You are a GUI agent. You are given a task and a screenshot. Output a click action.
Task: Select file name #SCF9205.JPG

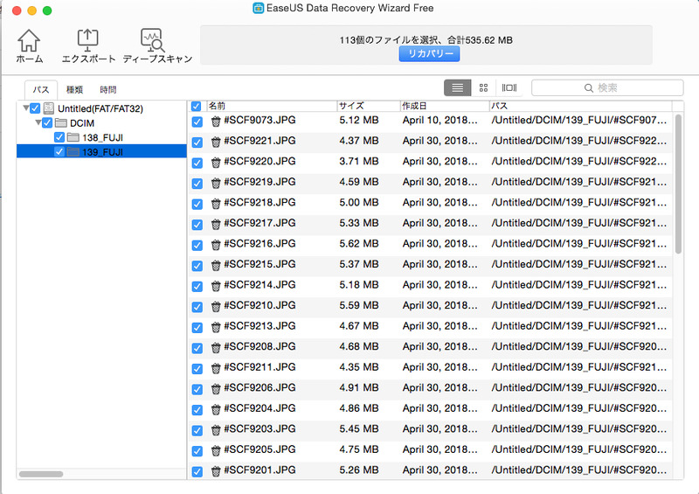(x=260, y=449)
